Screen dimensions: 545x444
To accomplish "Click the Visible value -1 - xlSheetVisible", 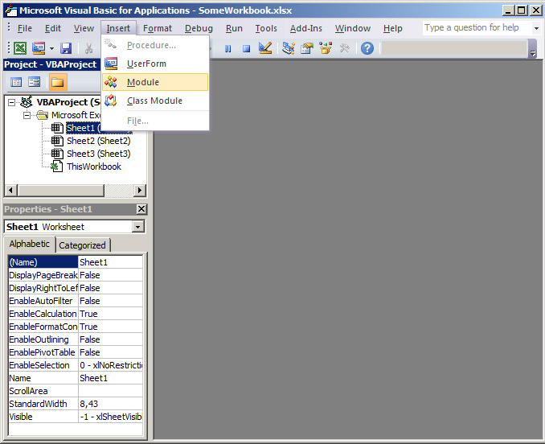I will pyautogui.click(x=110, y=417).
